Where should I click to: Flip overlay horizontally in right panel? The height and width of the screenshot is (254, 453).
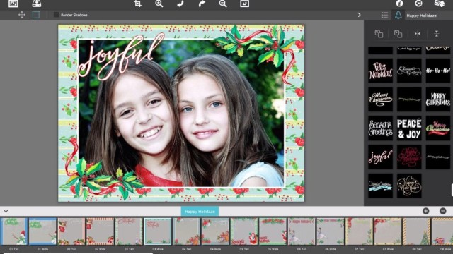(x=418, y=34)
